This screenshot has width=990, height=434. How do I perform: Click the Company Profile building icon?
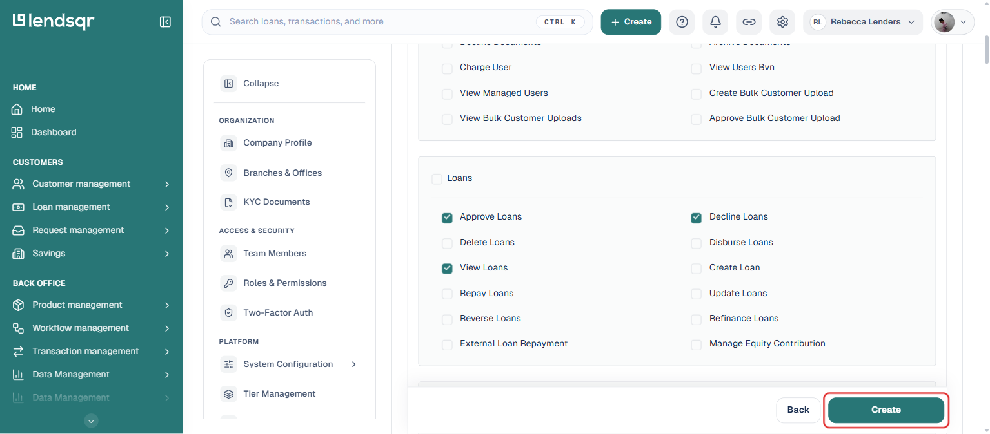coord(228,143)
